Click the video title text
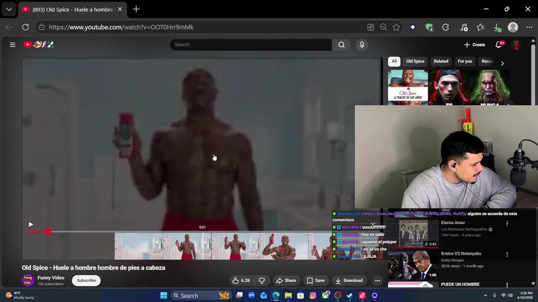 click(93, 268)
